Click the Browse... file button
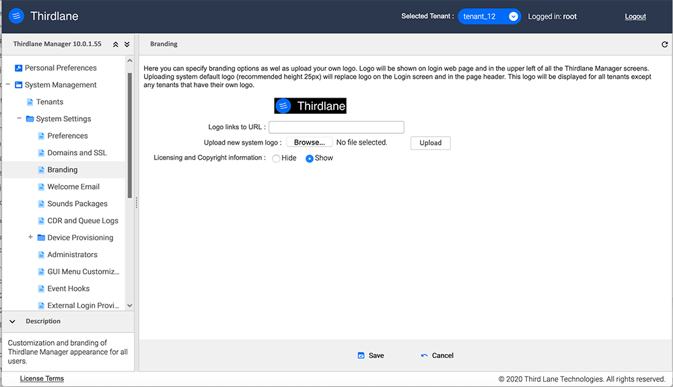 pos(310,143)
